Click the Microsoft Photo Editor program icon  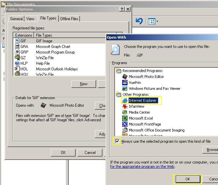[x=125, y=77]
